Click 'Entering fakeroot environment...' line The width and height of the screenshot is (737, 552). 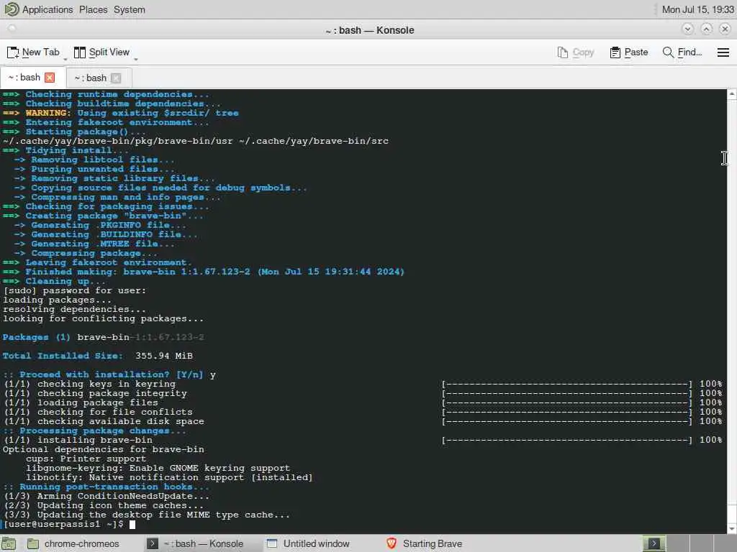107,122
